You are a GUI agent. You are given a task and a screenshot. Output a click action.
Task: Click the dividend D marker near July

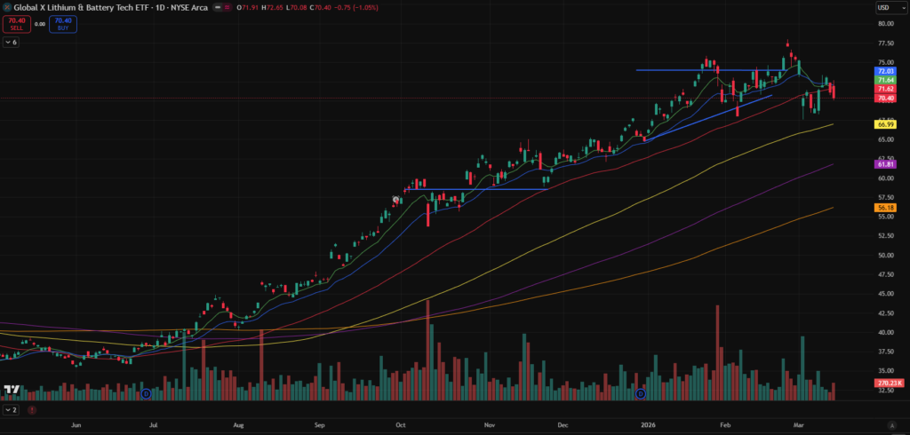pos(146,392)
